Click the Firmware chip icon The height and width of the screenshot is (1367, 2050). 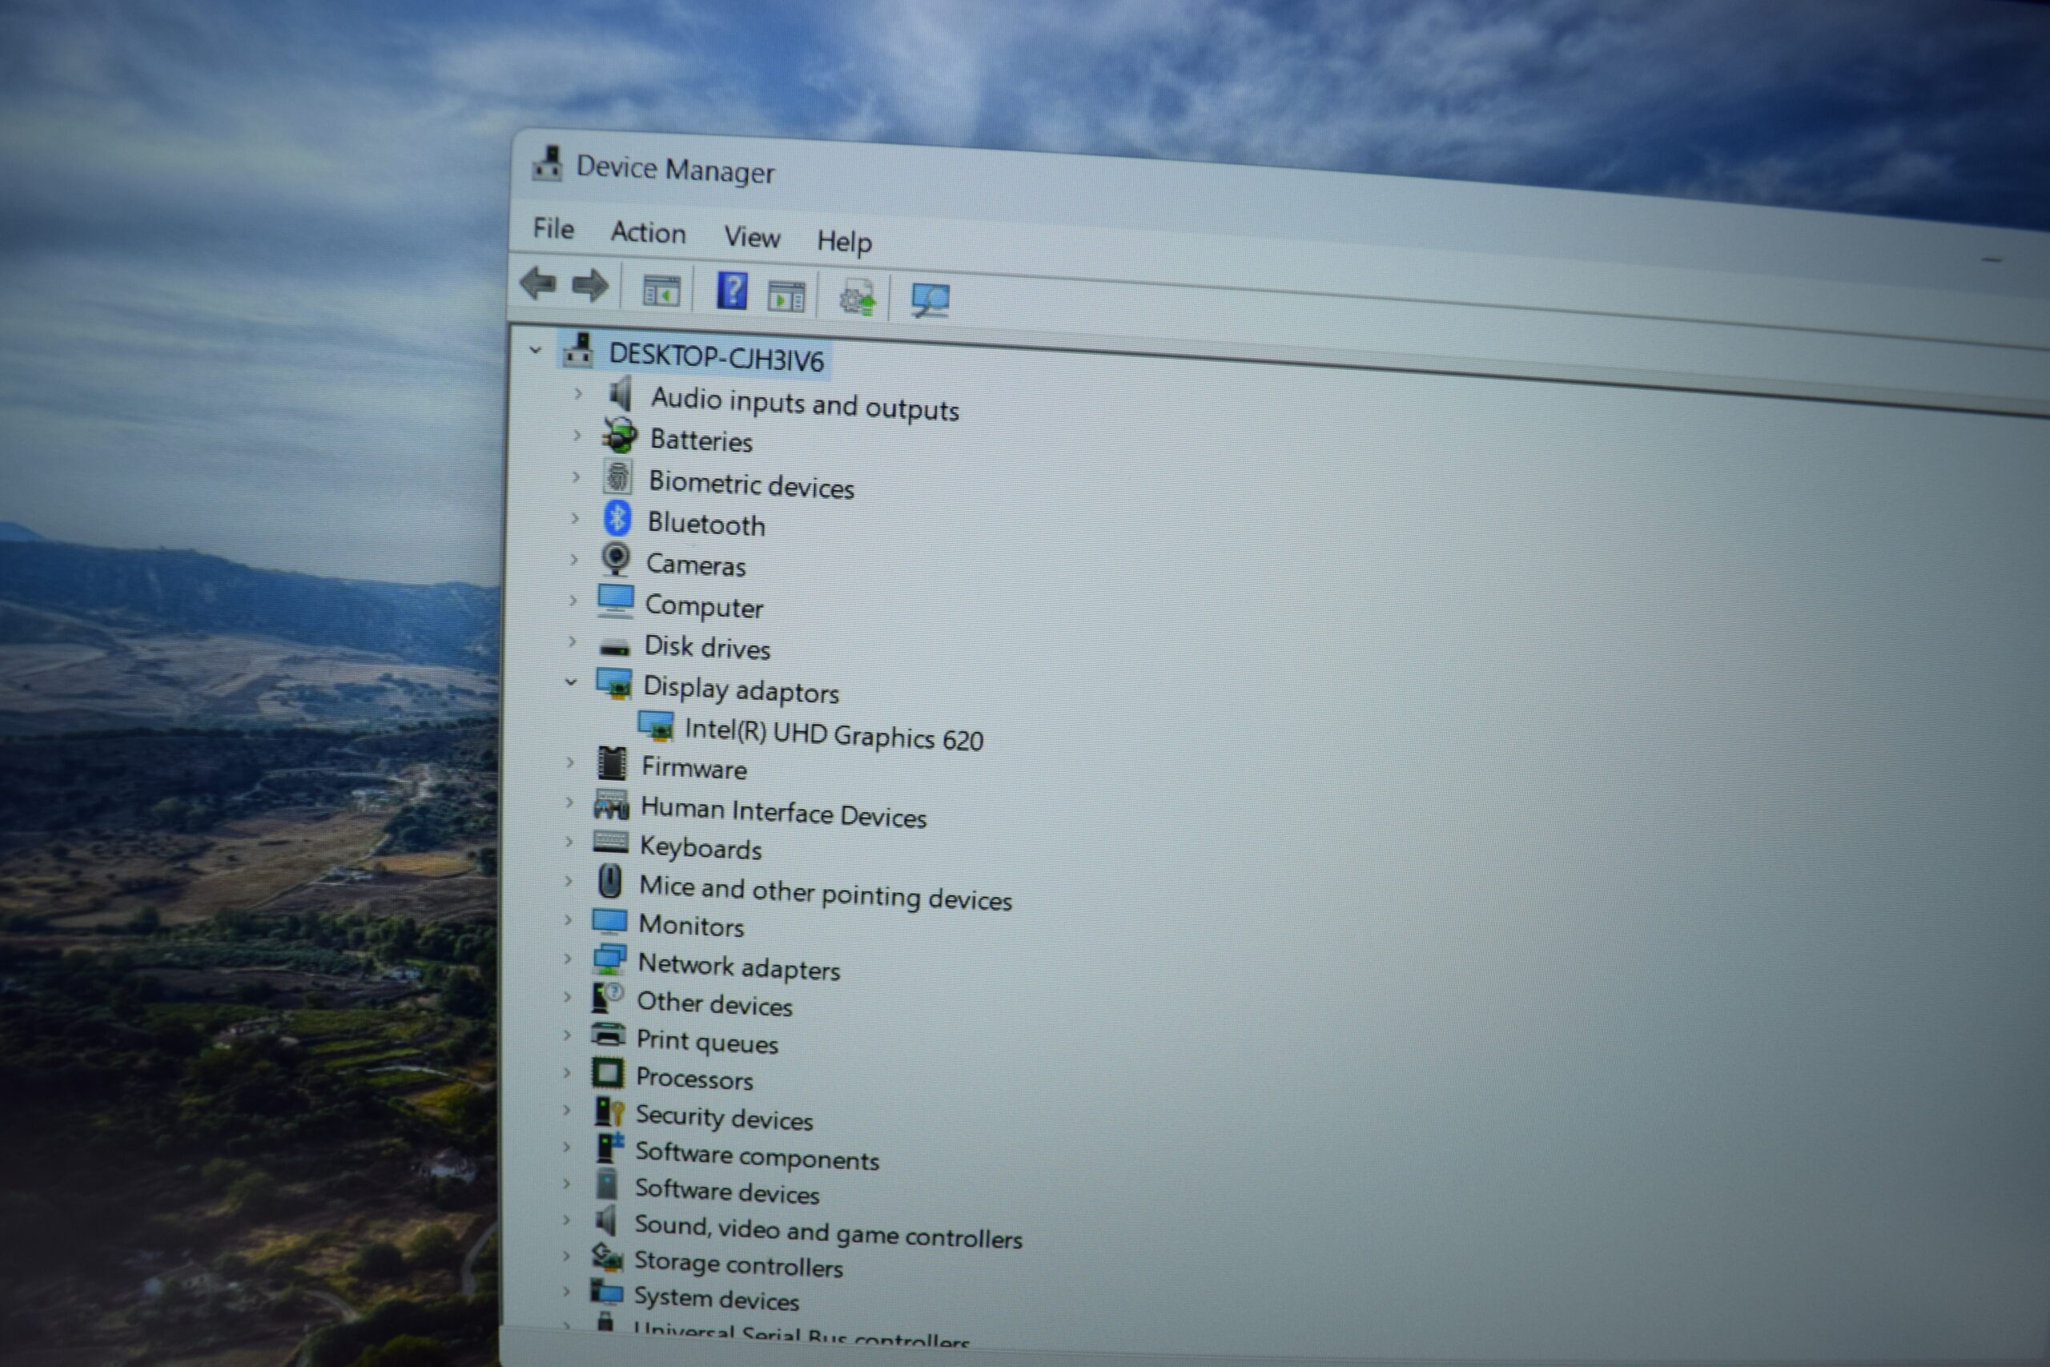612,764
